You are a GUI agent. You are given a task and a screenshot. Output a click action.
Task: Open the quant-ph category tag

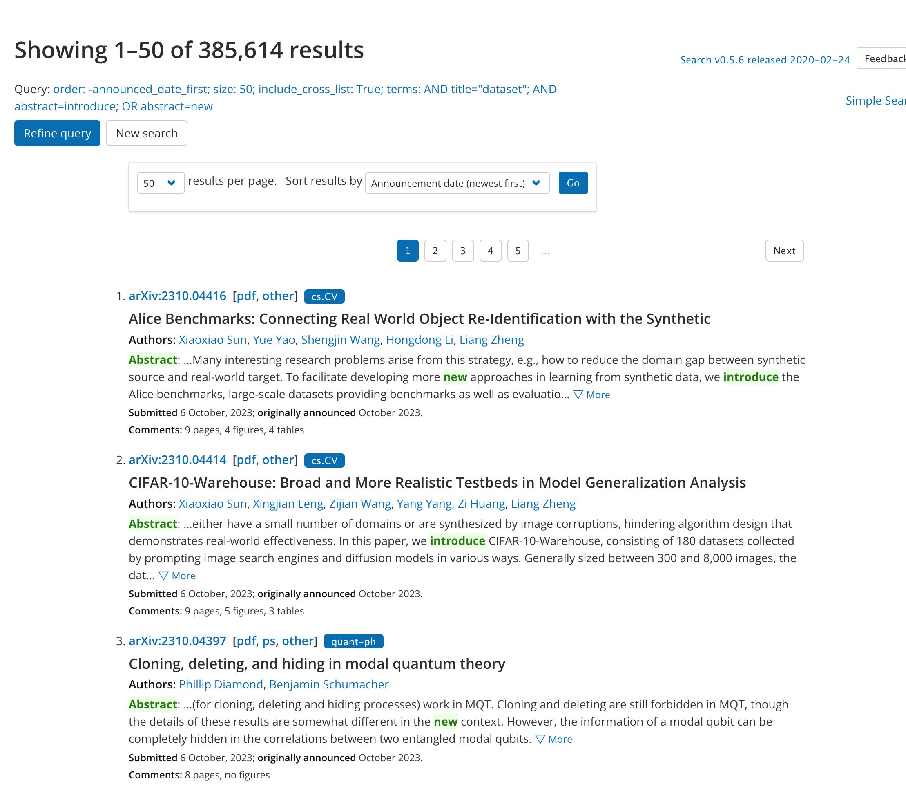(354, 641)
